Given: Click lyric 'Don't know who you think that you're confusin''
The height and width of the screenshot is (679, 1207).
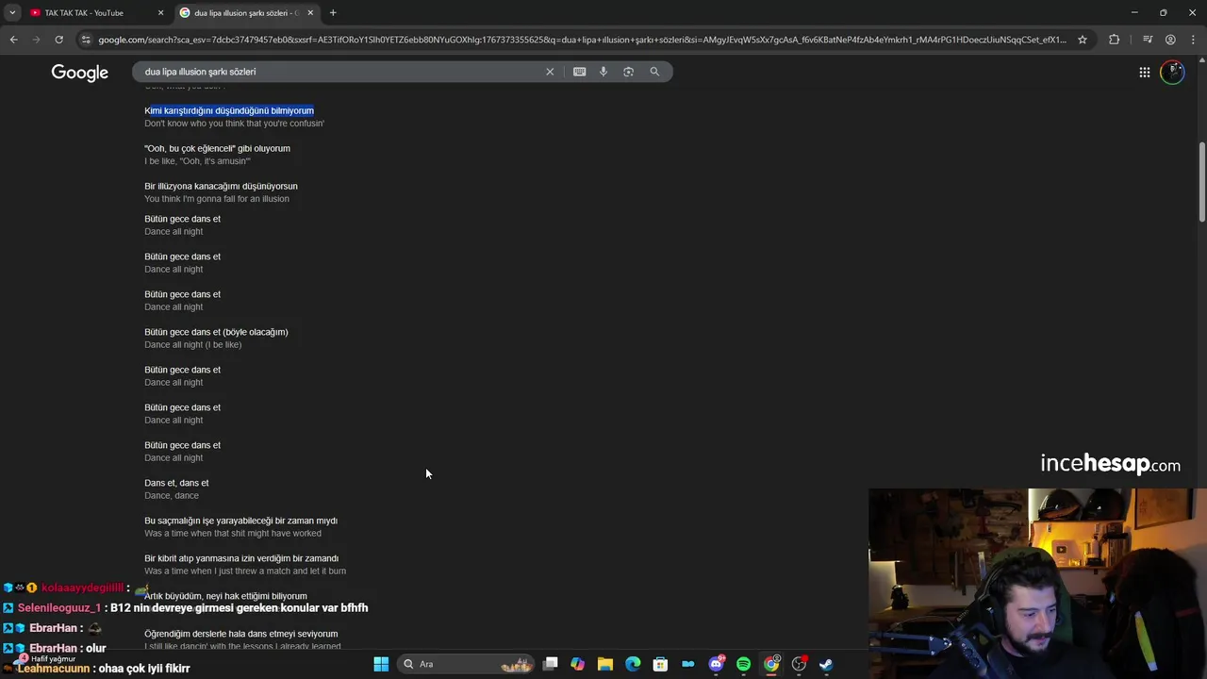Looking at the screenshot, I should pos(234,124).
